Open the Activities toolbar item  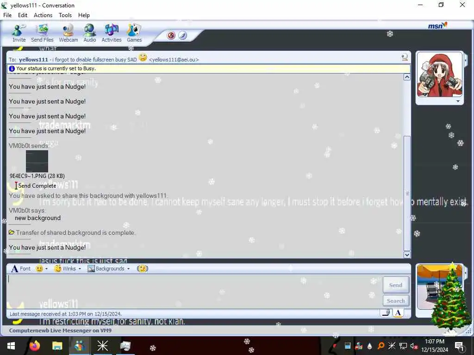coord(112,33)
